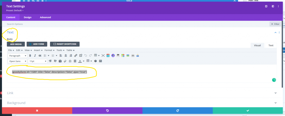Open the Format menu in the editor

50,50
